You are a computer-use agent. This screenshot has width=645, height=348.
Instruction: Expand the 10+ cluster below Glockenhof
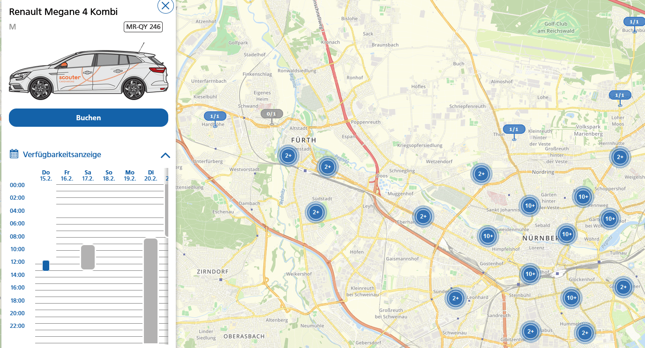pyautogui.click(x=571, y=297)
